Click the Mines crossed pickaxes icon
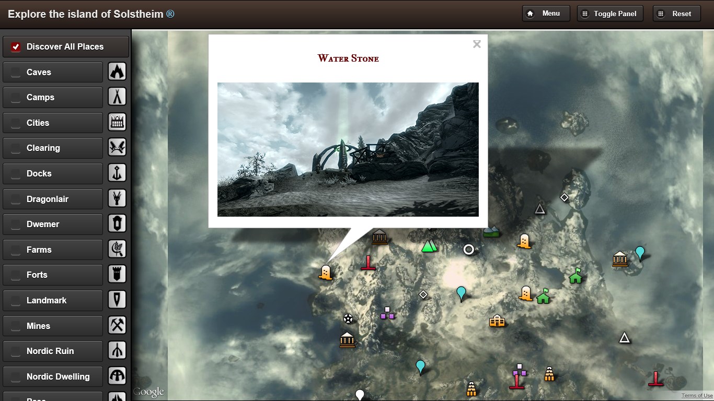This screenshot has height=401, width=714. (117, 325)
